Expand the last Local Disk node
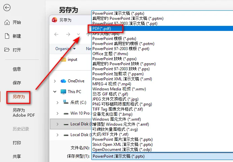Screen dimensions: 233x162 (58, 135)
